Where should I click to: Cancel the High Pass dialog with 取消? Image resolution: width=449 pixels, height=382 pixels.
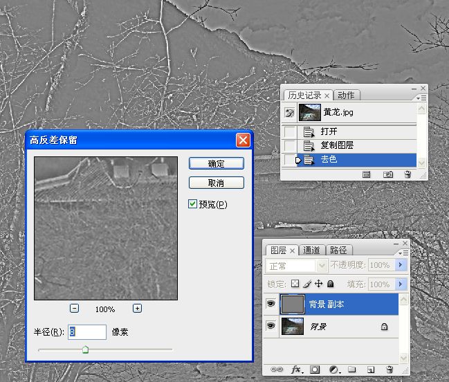point(216,183)
